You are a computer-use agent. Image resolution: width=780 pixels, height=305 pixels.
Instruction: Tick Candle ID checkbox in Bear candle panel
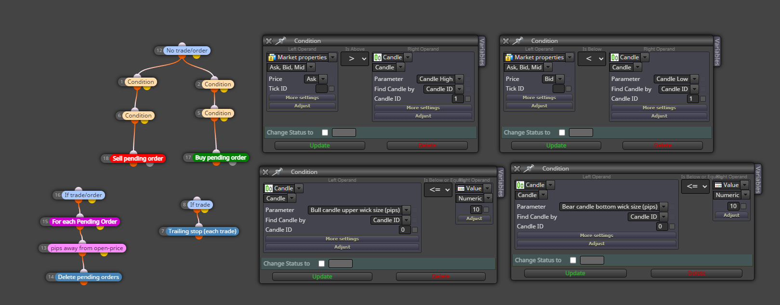click(x=672, y=226)
